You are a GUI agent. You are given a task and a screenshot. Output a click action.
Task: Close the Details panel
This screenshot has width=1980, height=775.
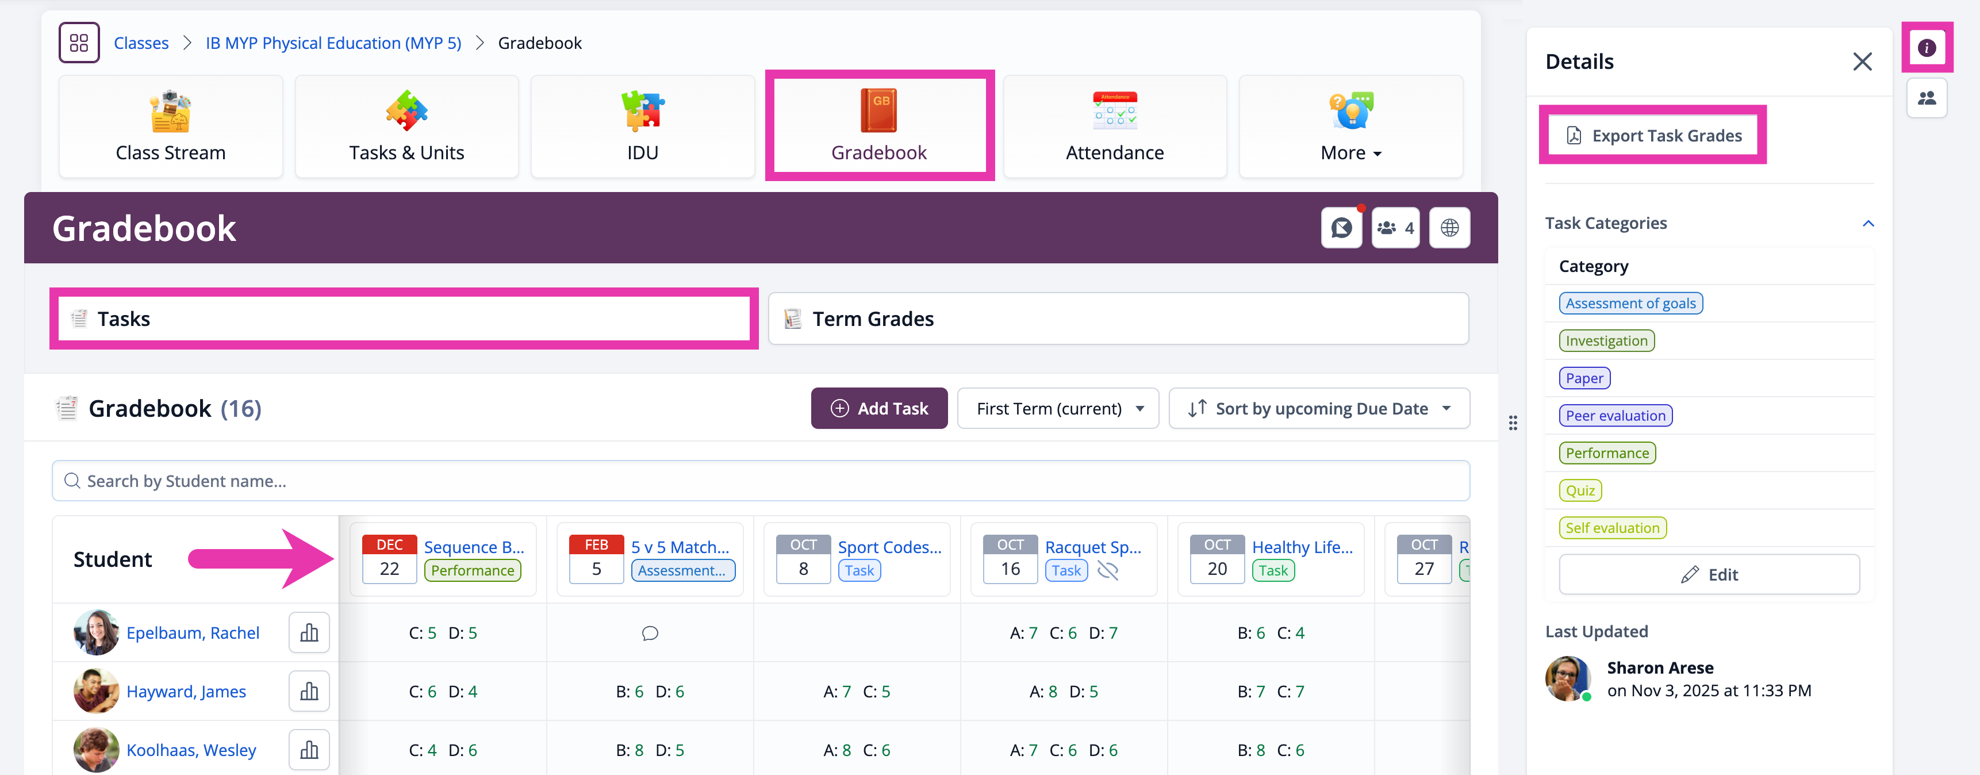point(1862,62)
